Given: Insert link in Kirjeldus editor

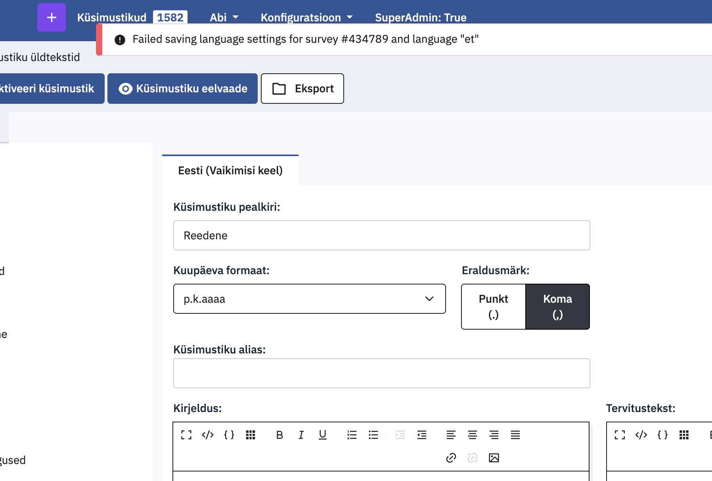Looking at the screenshot, I should tap(451, 458).
